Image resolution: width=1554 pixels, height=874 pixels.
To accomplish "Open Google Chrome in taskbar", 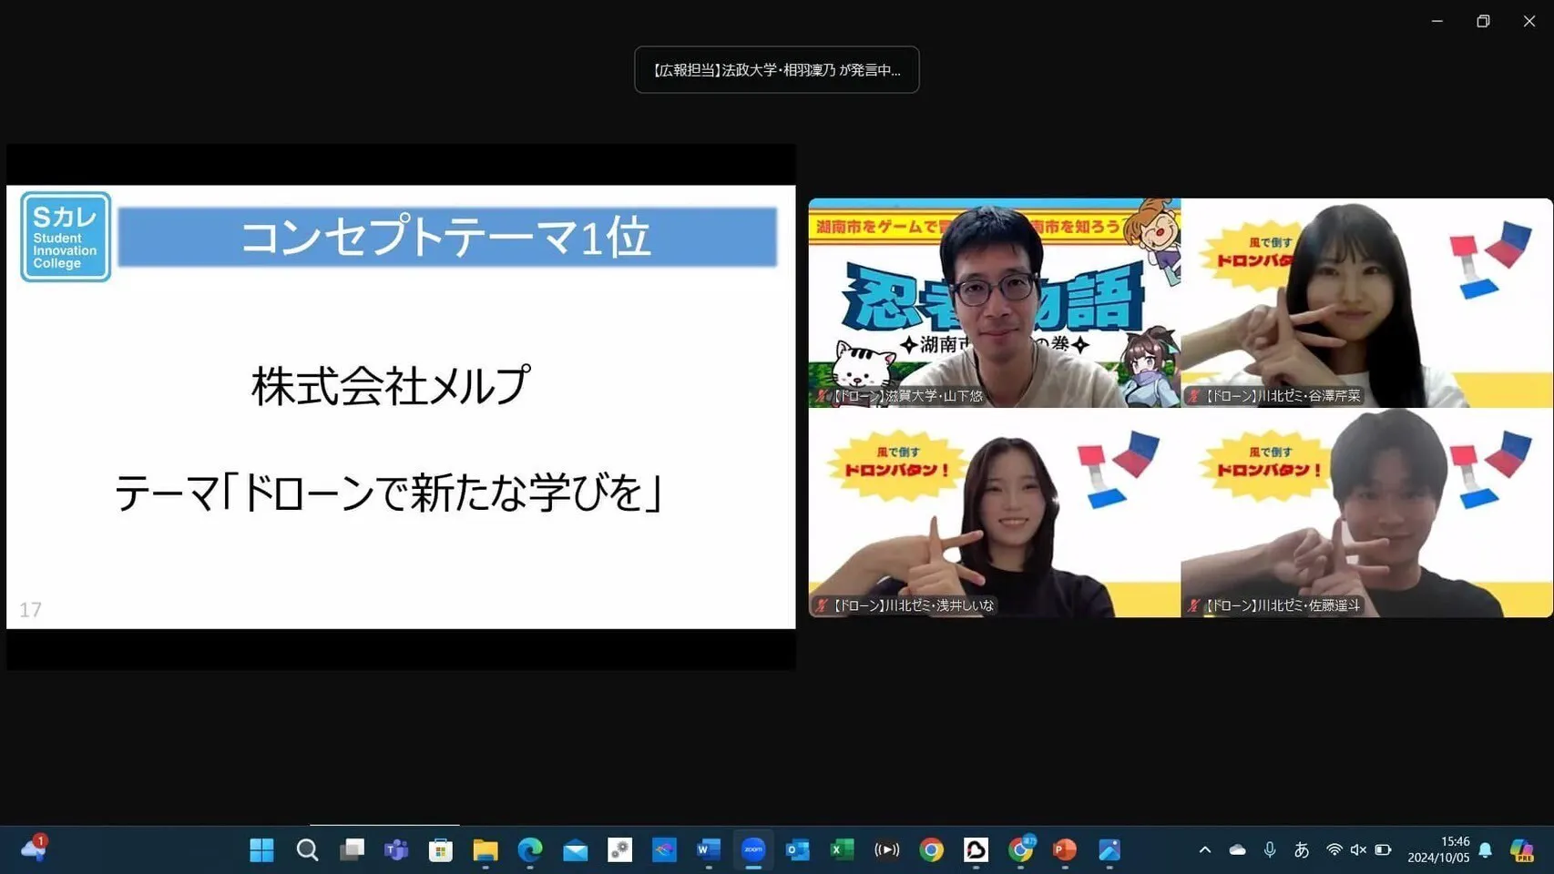I will pyautogui.click(x=931, y=849).
